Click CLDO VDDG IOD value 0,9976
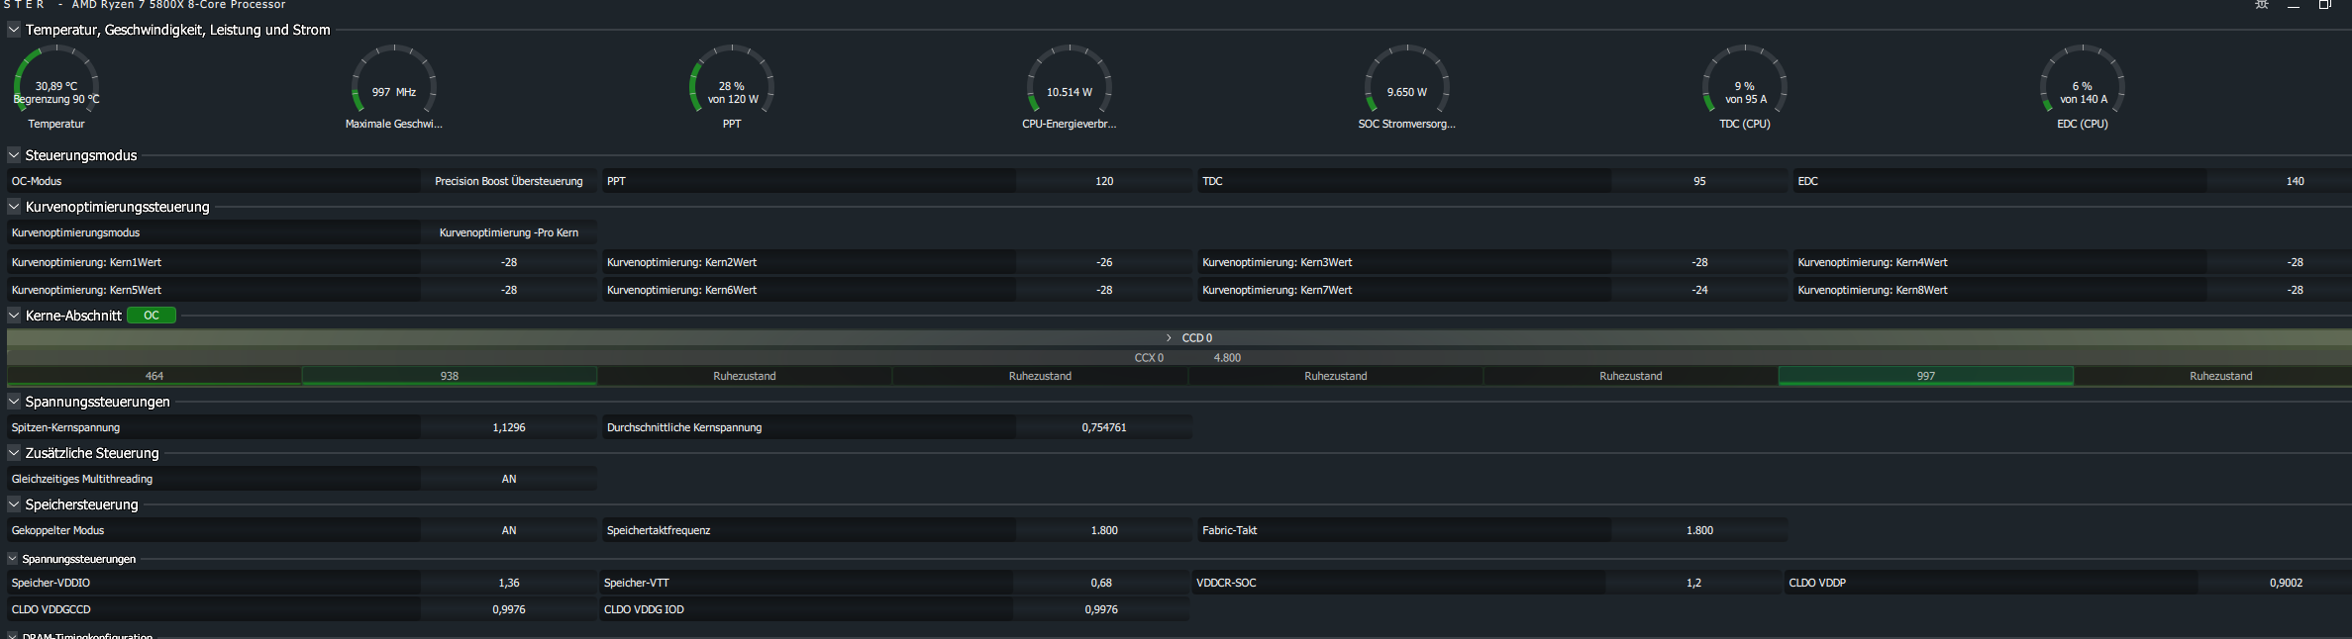2352x639 pixels. 1101,609
